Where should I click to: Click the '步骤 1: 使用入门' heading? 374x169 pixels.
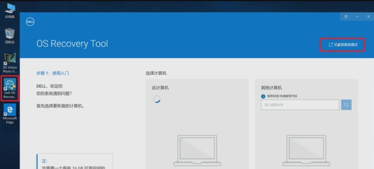pyautogui.click(x=53, y=73)
